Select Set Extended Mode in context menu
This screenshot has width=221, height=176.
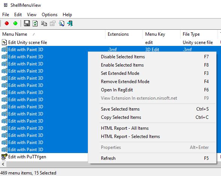(x=152, y=73)
